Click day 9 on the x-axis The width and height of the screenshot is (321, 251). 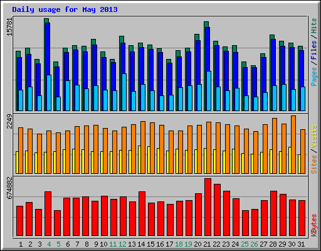coord(96,244)
